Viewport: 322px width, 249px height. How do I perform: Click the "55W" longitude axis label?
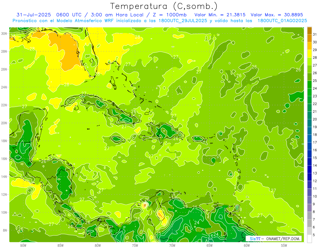click(x=284, y=245)
